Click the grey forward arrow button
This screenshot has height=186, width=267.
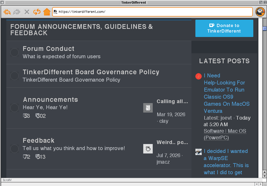pyautogui.click(x=17, y=12)
